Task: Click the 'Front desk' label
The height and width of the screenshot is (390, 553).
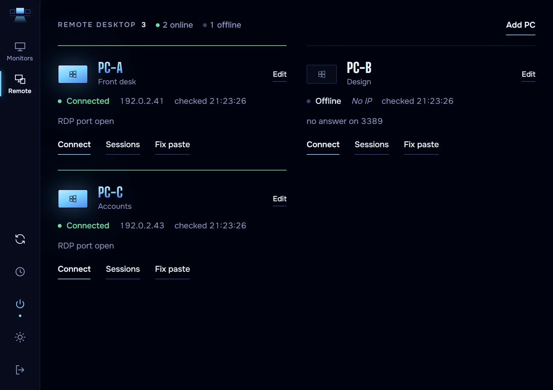Action: coord(117,82)
